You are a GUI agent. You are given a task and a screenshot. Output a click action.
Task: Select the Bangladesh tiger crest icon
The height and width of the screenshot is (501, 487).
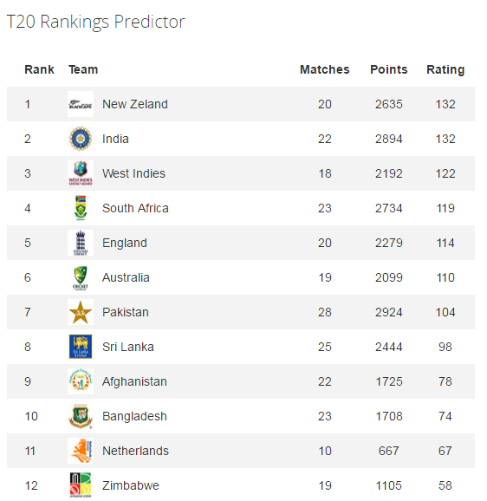pyautogui.click(x=81, y=416)
